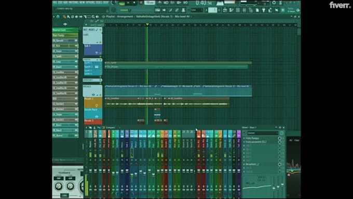Screen dimensions: 353x199
Task: Click the first OFF button in Tolerance panel
Action: coord(59,178)
